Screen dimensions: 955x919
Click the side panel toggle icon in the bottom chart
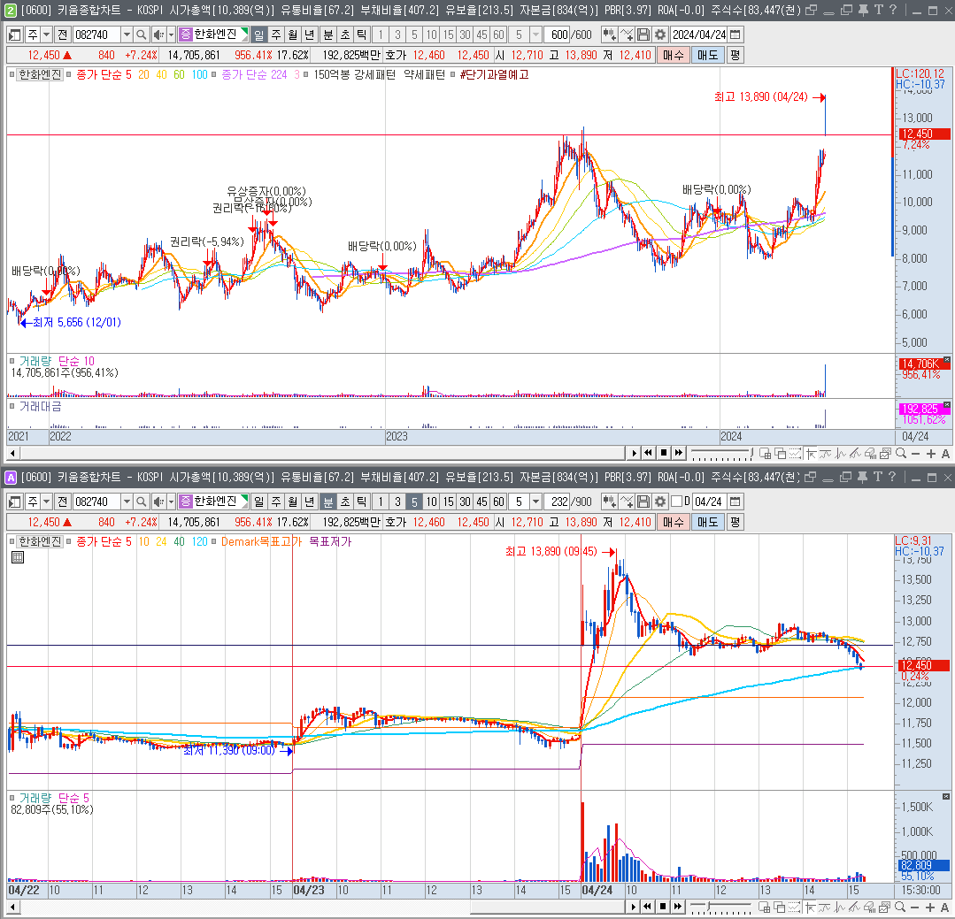[15, 502]
